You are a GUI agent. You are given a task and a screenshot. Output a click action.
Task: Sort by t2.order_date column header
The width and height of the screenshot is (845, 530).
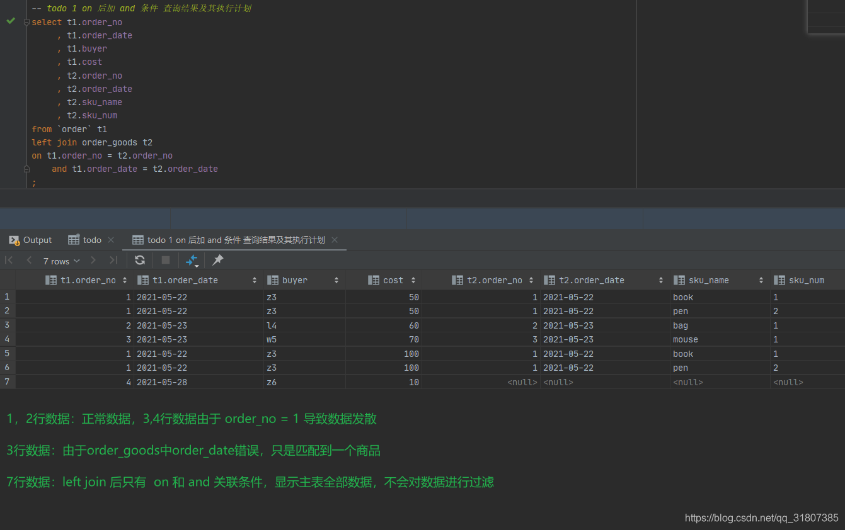pyautogui.click(x=604, y=280)
